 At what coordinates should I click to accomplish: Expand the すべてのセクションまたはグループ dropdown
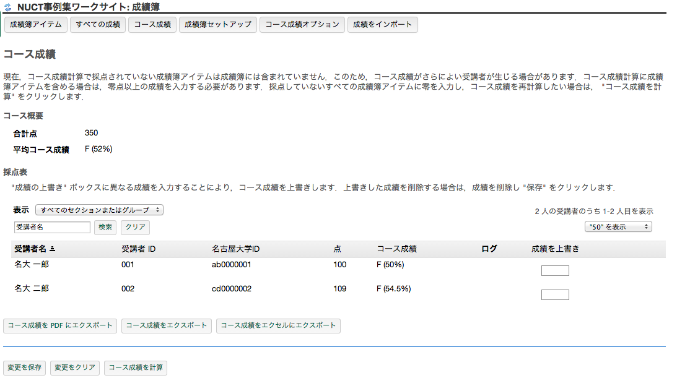click(99, 210)
